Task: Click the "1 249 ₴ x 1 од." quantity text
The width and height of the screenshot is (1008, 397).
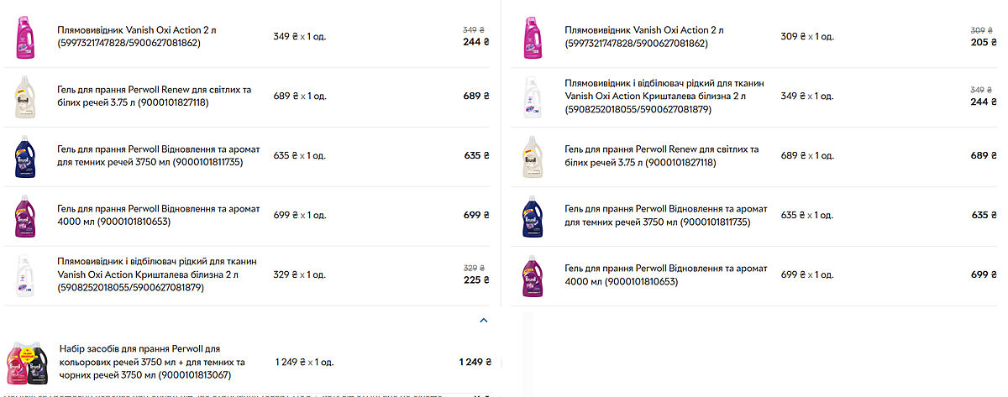Action: coord(304,363)
